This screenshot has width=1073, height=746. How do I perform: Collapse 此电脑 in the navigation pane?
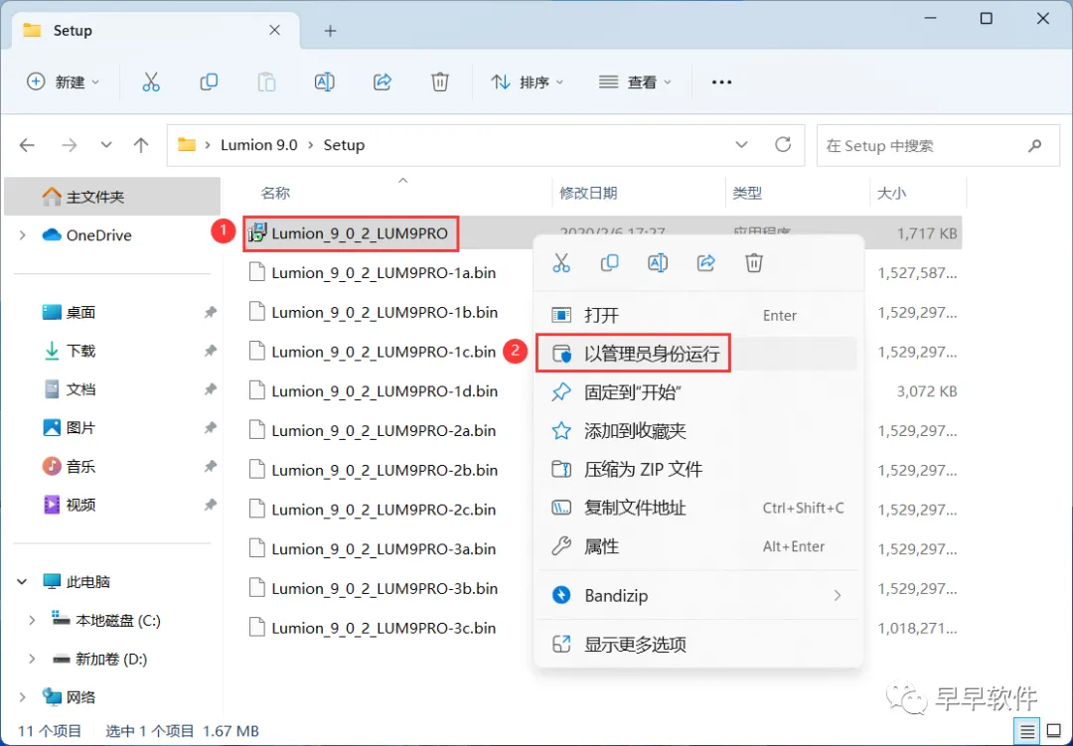tap(22, 582)
